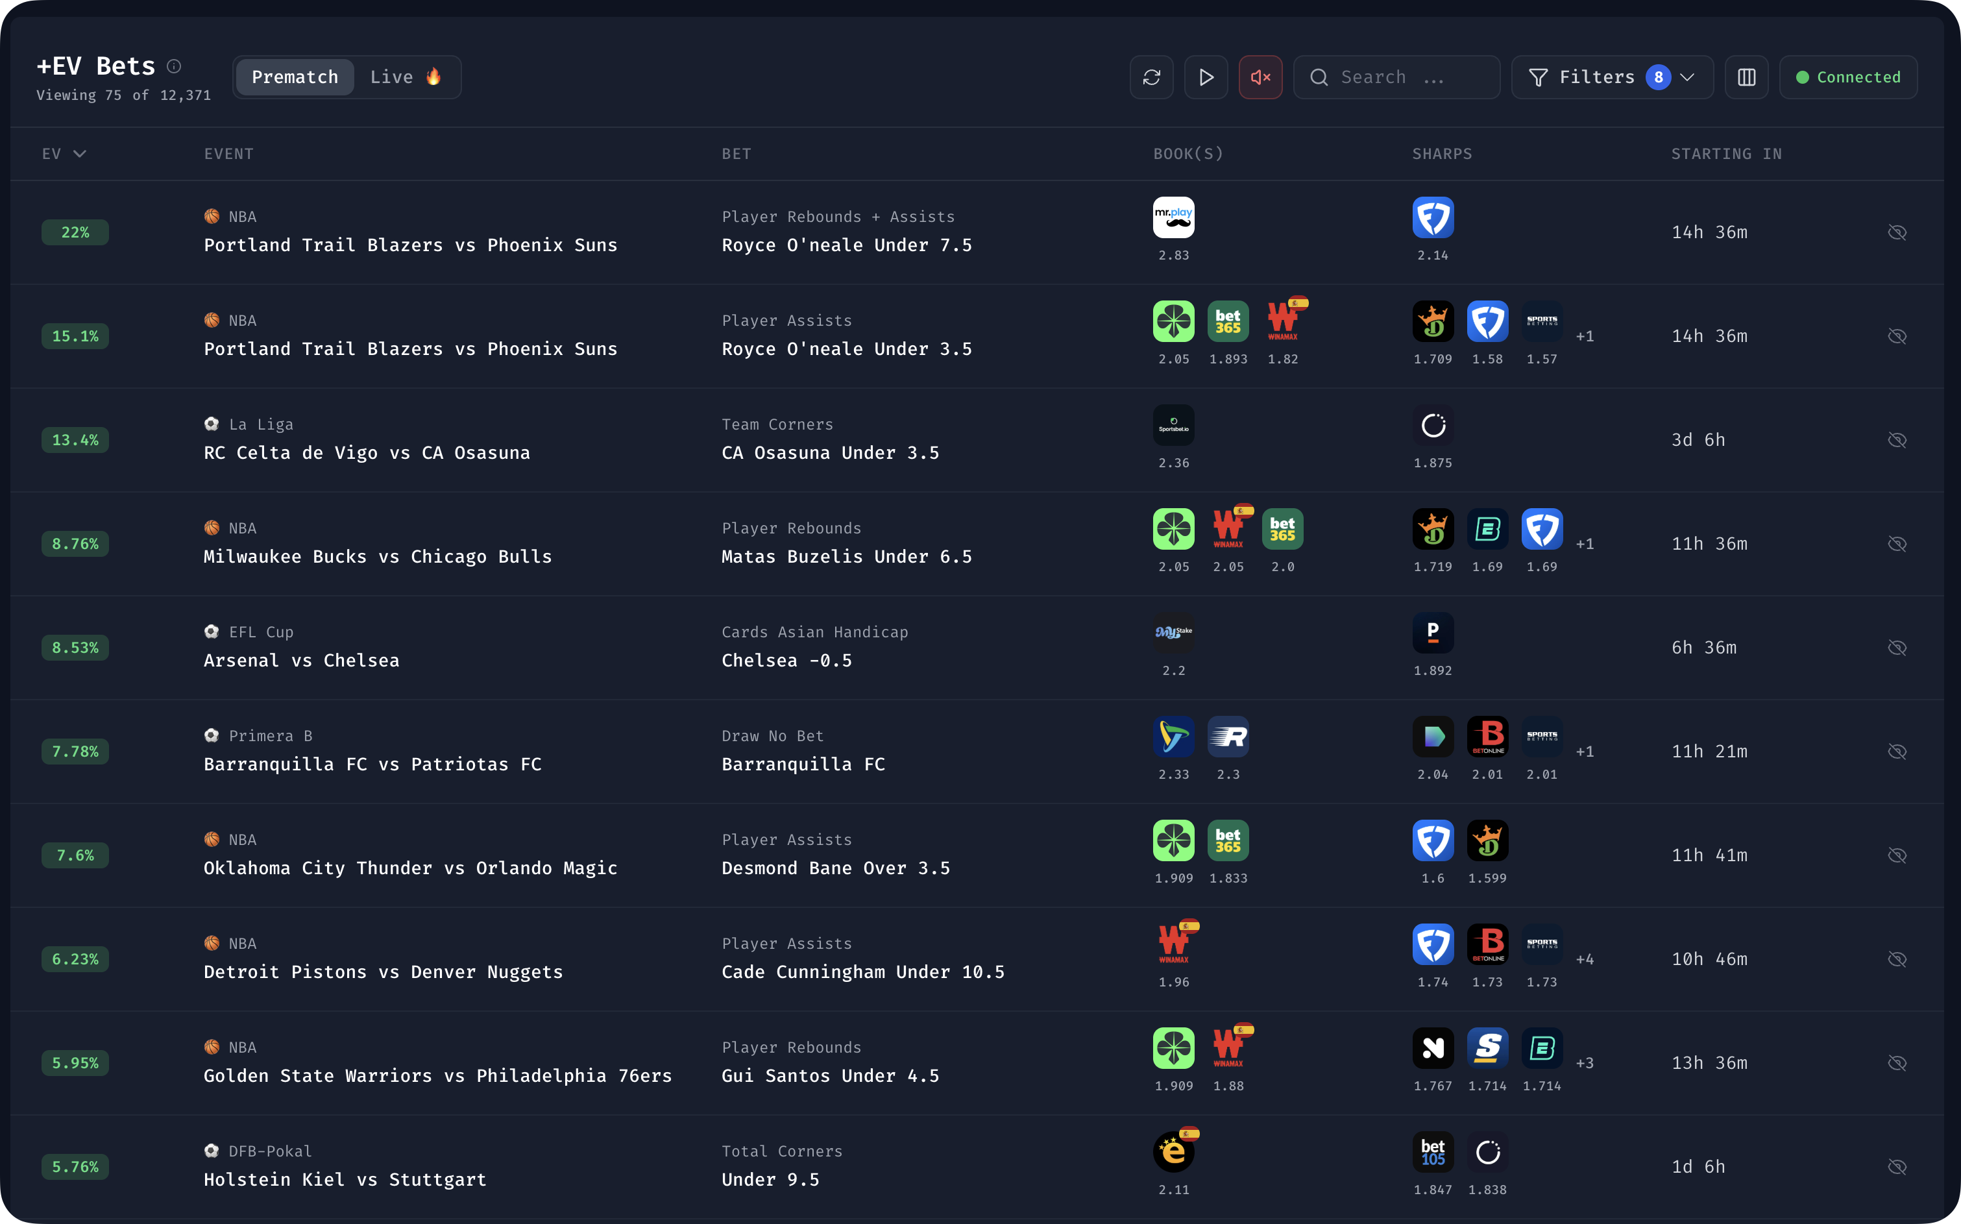Screen dimensions: 1961x1224
Task: Click the Sportsbet.io bookmaker logo
Action: pyautogui.click(x=1173, y=425)
